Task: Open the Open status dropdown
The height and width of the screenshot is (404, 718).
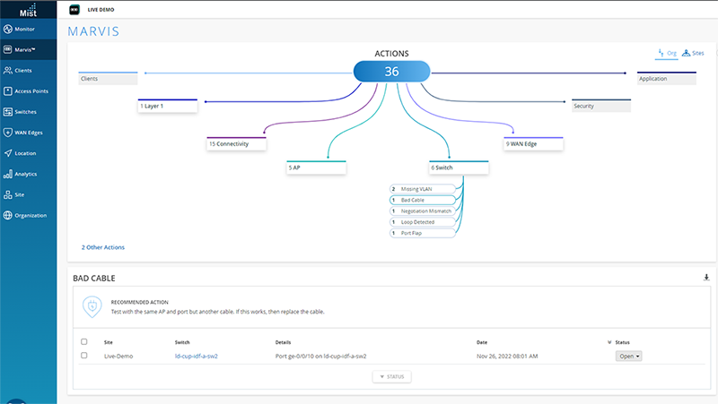Action: pyautogui.click(x=627, y=356)
